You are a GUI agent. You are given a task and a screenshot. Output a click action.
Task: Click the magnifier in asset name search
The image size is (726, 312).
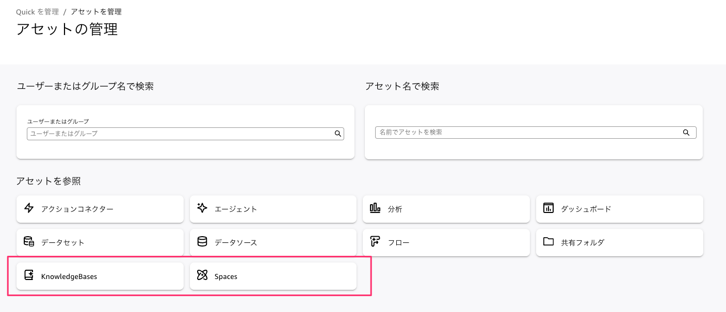(686, 133)
